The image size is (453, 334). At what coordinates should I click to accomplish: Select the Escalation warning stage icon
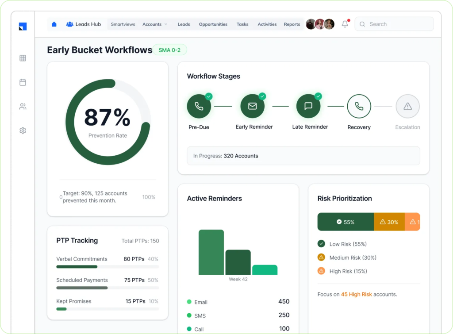coord(407,106)
